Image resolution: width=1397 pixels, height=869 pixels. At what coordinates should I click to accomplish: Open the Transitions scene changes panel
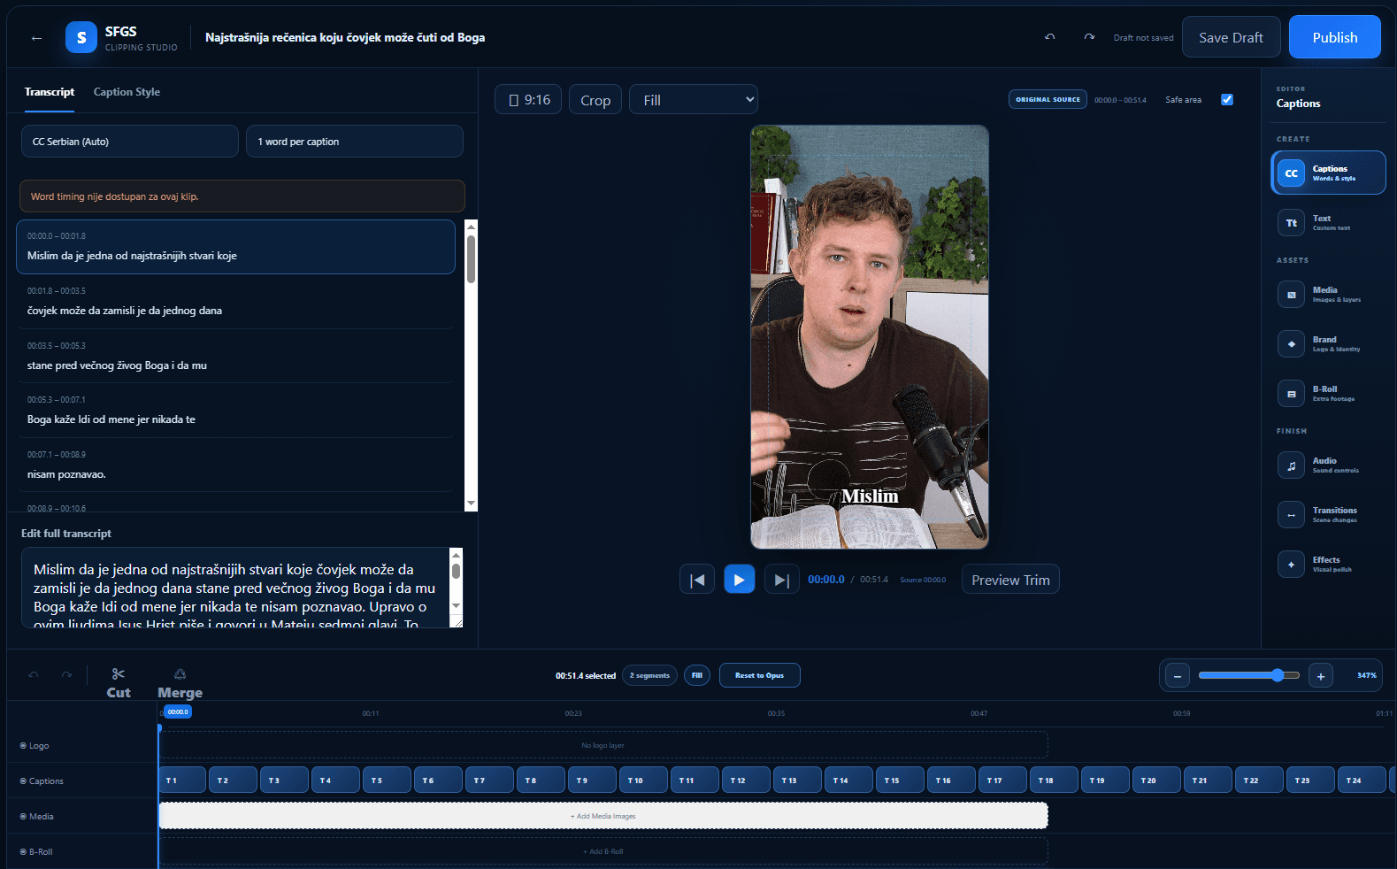pos(1328,514)
